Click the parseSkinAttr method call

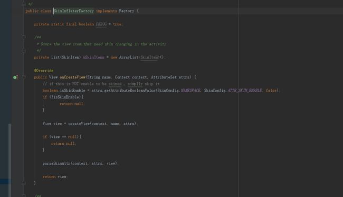(56, 163)
